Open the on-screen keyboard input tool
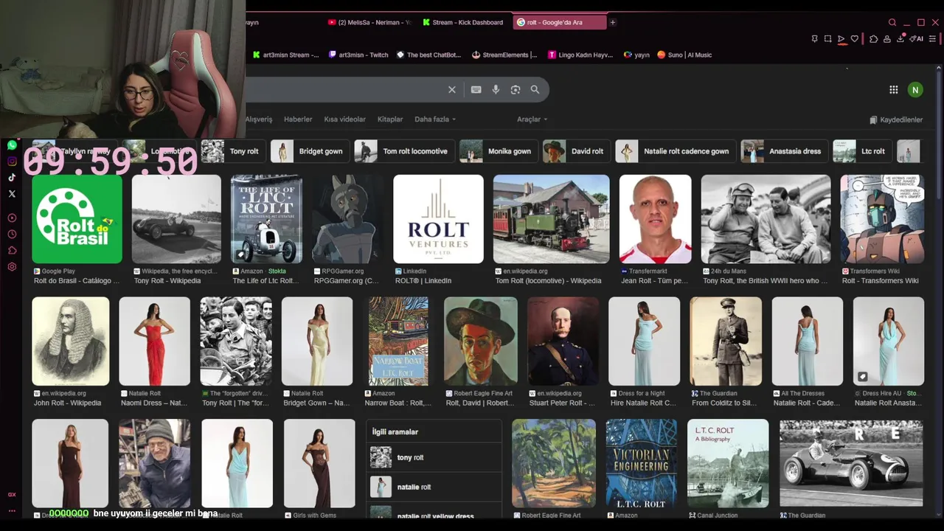Image resolution: width=944 pixels, height=531 pixels. point(476,89)
